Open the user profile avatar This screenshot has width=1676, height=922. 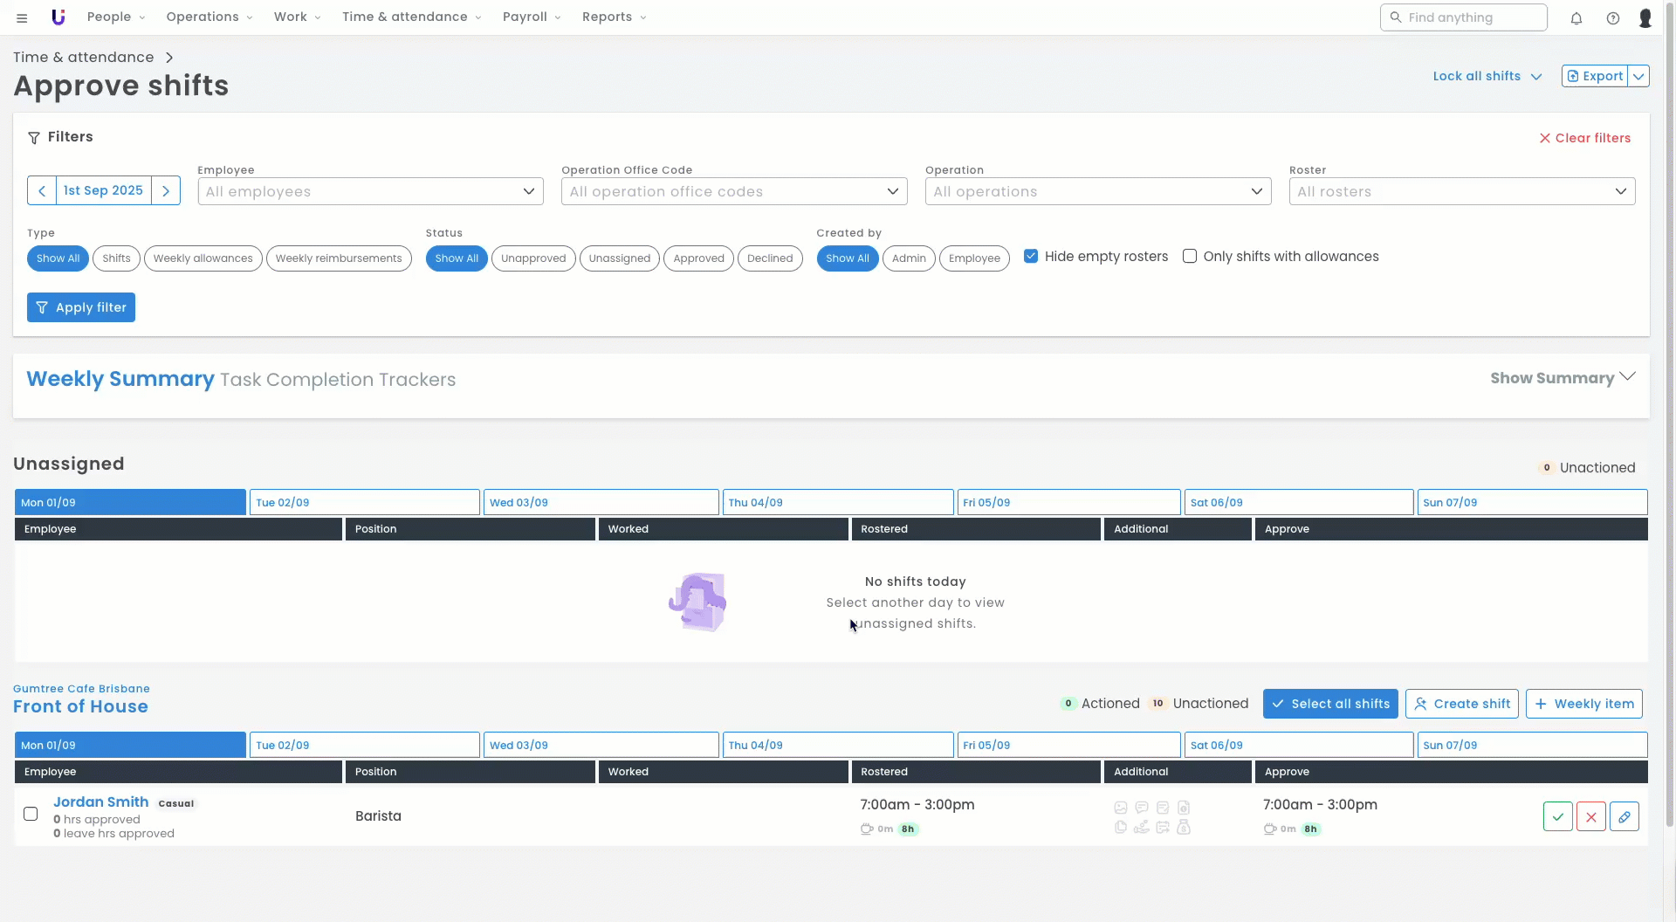1645,17
